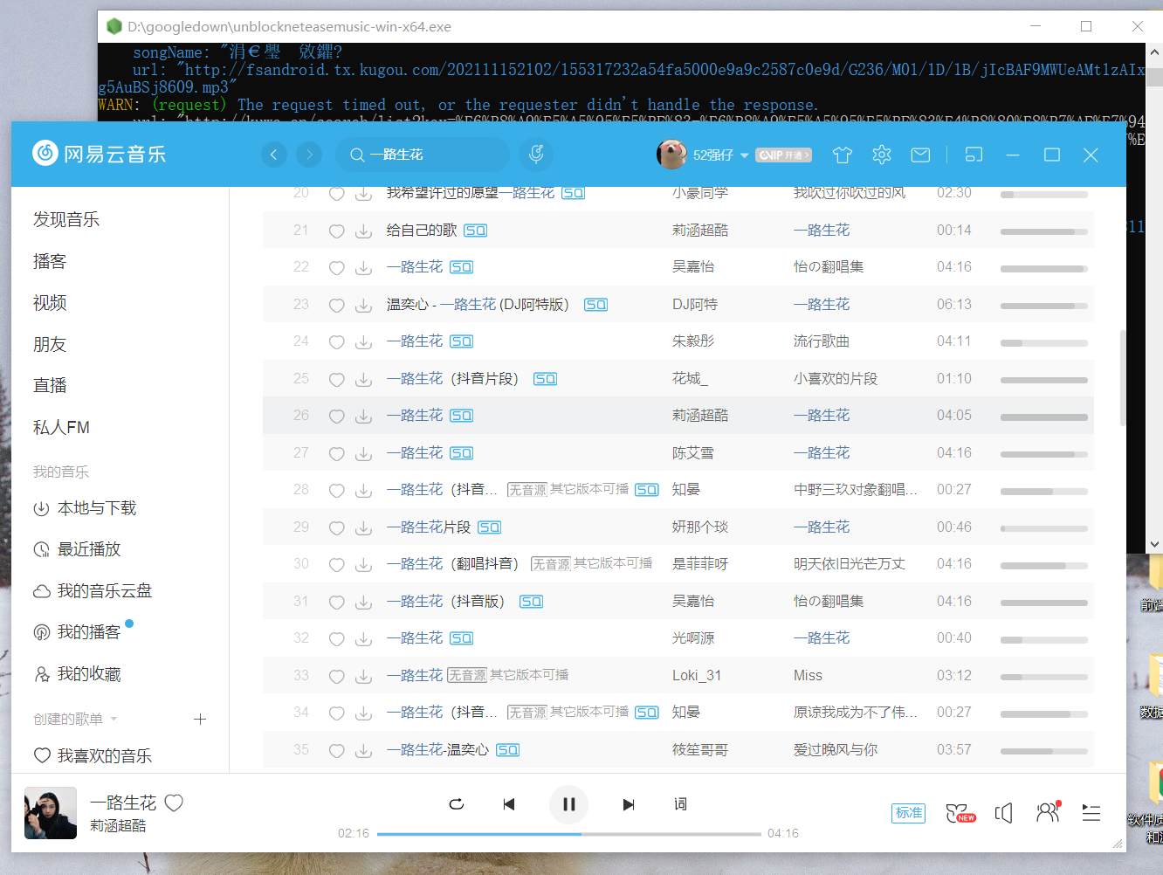Open settings gear in title bar

click(x=882, y=155)
